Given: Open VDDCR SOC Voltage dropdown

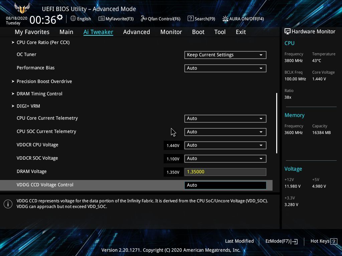Looking at the screenshot, I should pyautogui.click(x=225, y=158).
